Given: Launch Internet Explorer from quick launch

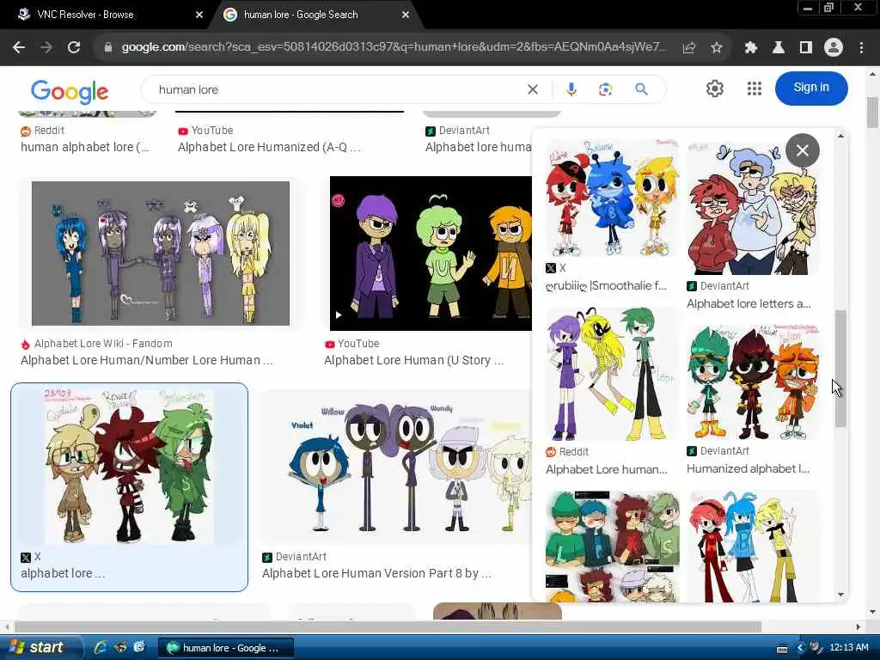Looking at the screenshot, I should 101,648.
